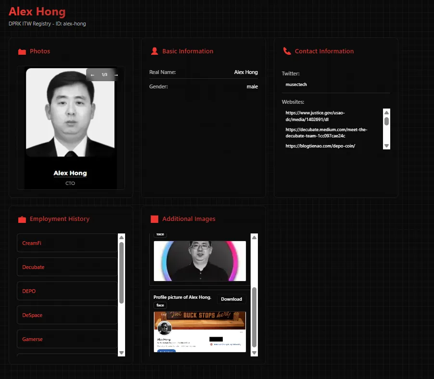Select the Decubate employment entry
This screenshot has height=379, width=434.
point(67,267)
